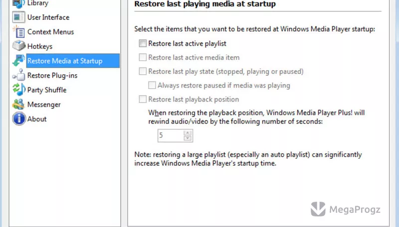Click the User Interface icon
399x227 pixels.
(x=18, y=17)
